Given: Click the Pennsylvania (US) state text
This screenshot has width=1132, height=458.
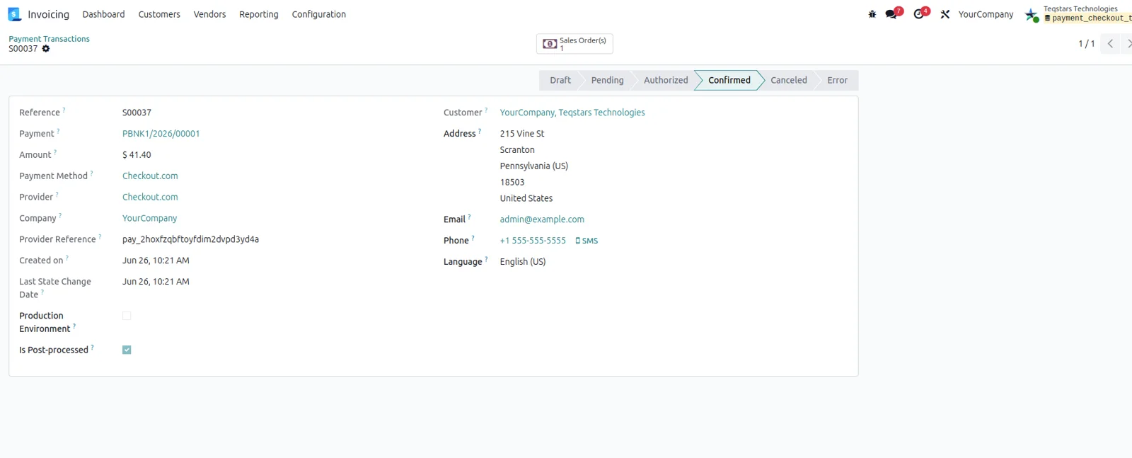Looking at the screenshot, I should (534, 166).
